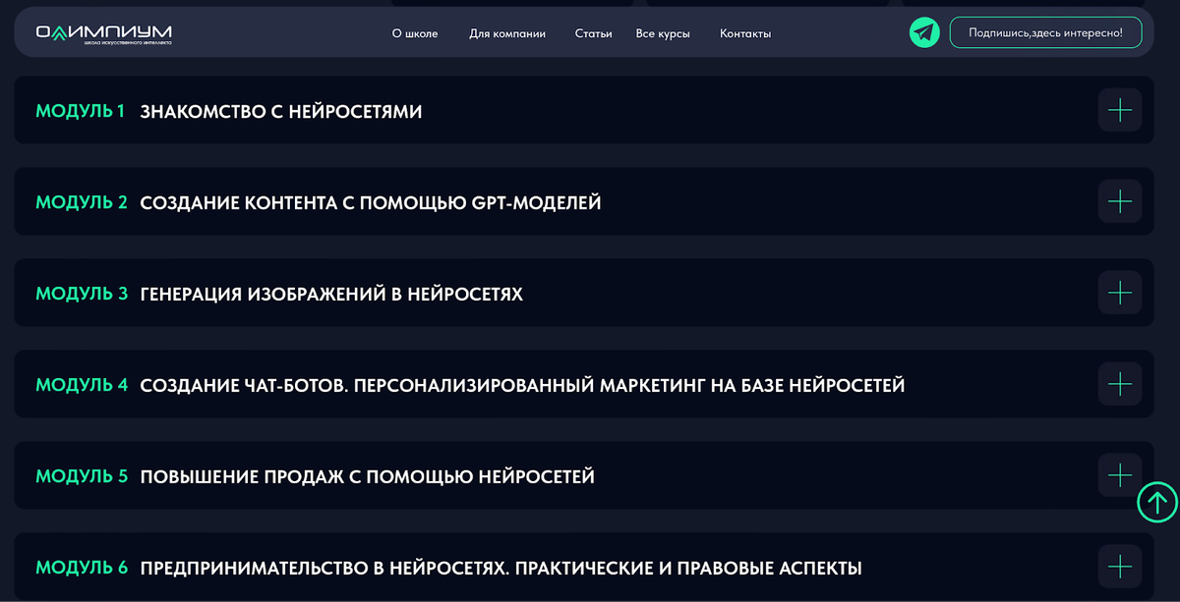Screen dimensions: 1180x602
Task: Open the Для компании menu item
Action: (507, 33)
